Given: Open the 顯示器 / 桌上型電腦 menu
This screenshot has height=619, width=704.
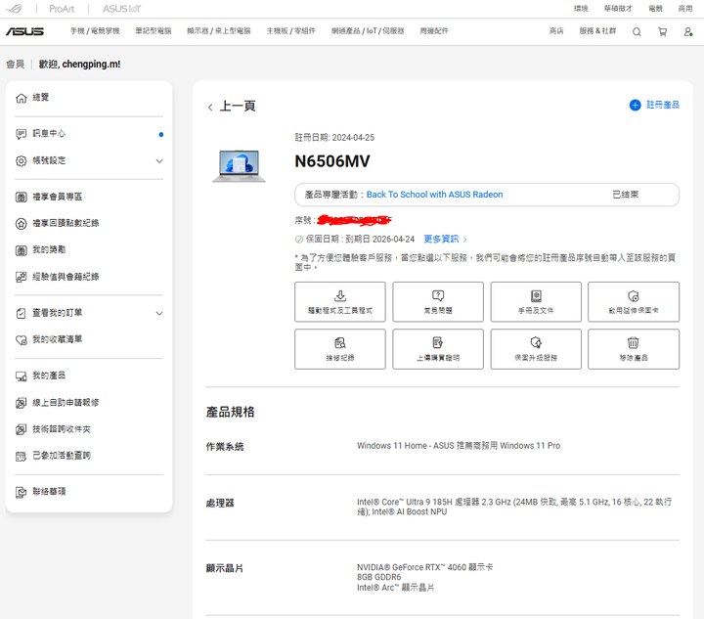Looking at the screenshot, I should (219, 31).
